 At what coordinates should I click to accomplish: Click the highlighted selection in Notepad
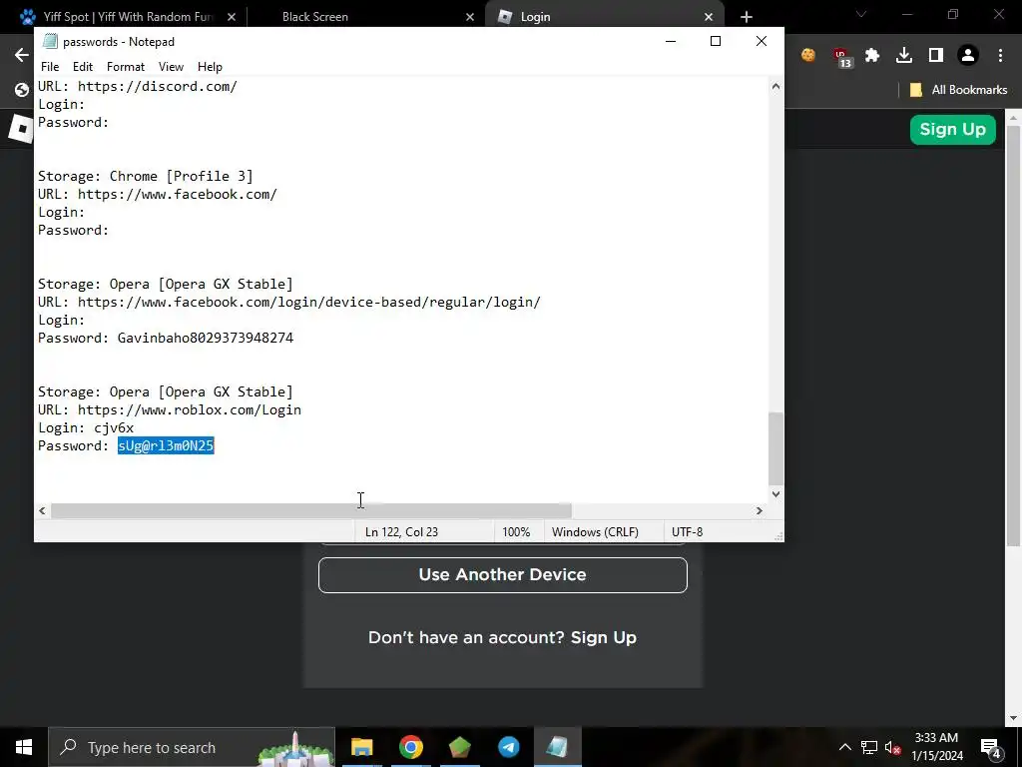pos(167,445)
